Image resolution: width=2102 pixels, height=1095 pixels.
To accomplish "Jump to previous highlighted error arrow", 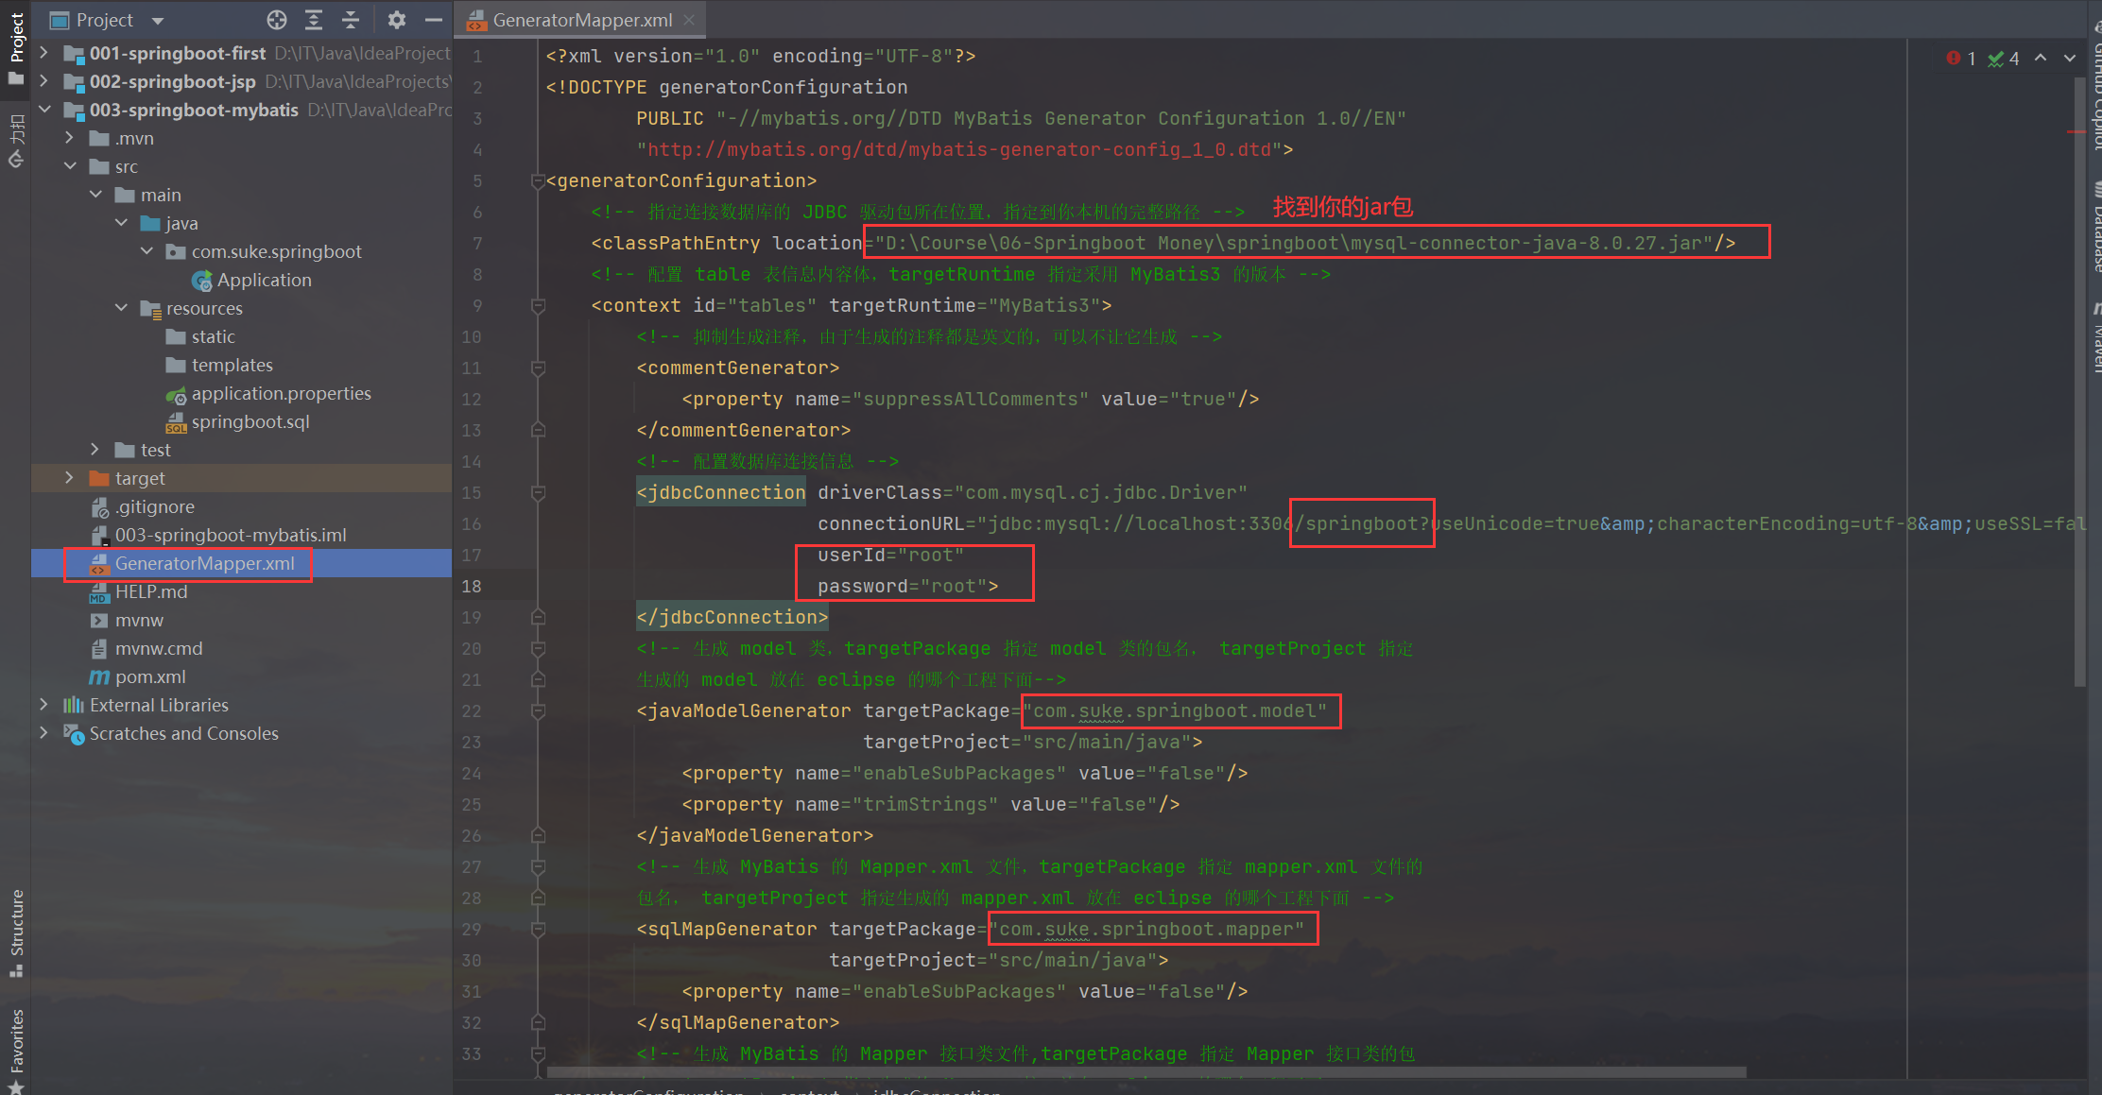I will point(2042,59).
